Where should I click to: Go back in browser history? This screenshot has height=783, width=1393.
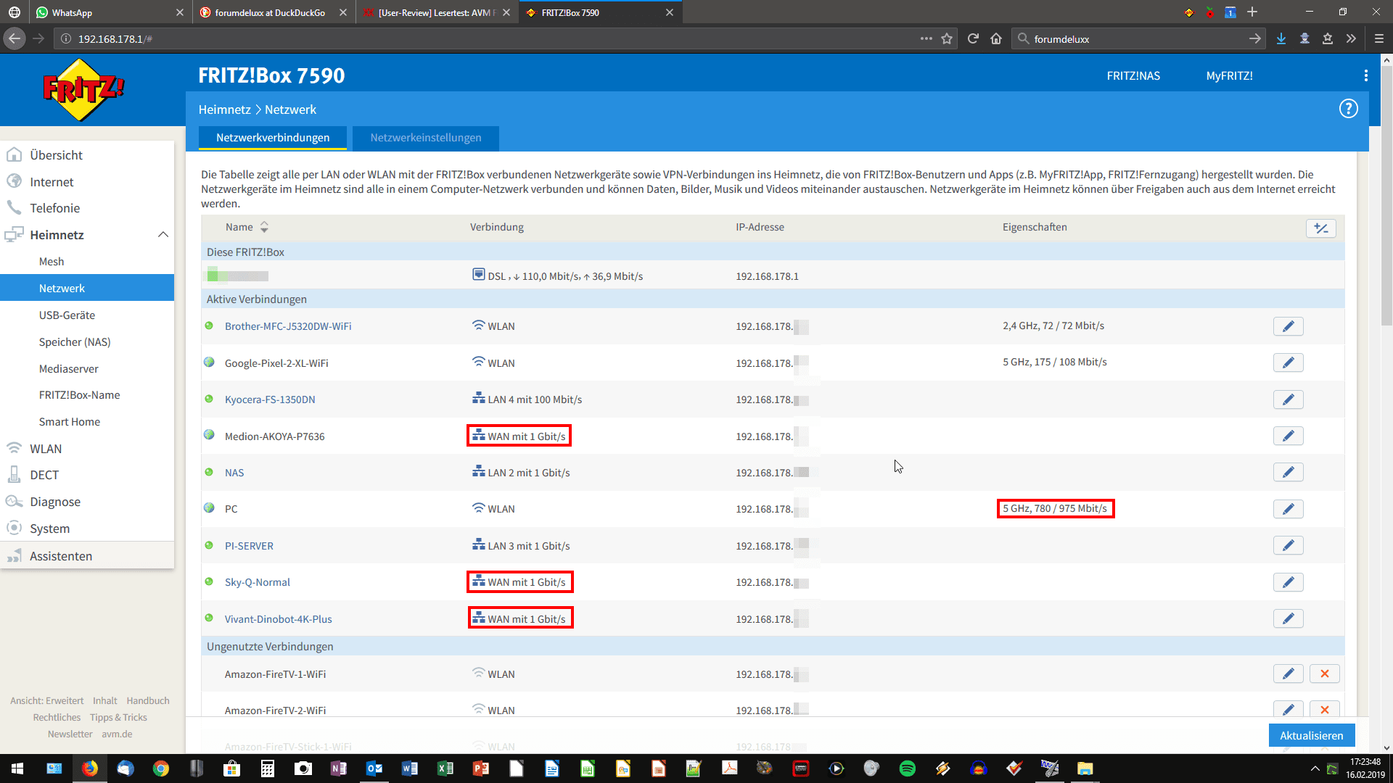[15, 38]
